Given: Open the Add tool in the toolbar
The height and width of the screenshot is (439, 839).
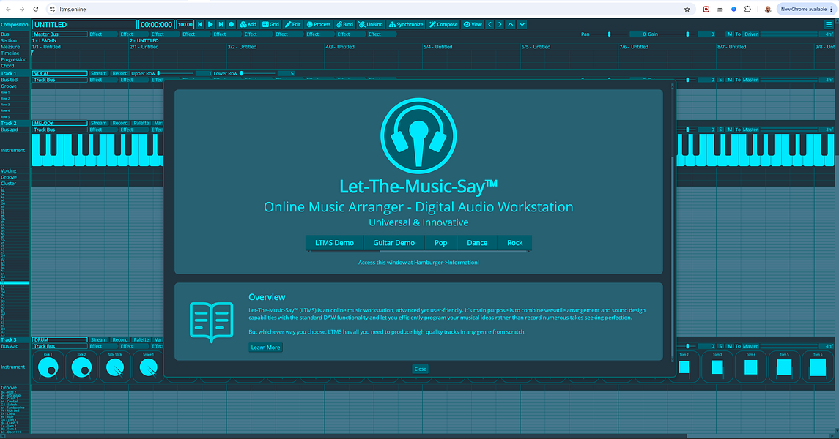Looking at the screenshot, I should [248, 25].
